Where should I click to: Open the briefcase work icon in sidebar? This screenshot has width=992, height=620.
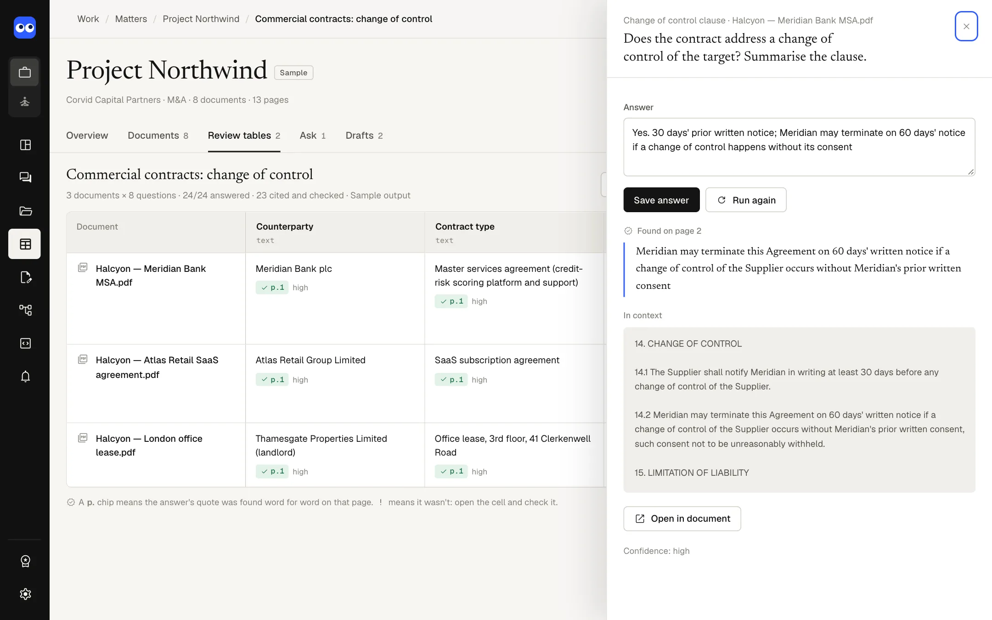(x=25, y=72)
